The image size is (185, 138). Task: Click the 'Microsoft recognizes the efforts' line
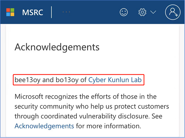pyautogui.click(x=85, y=97)
